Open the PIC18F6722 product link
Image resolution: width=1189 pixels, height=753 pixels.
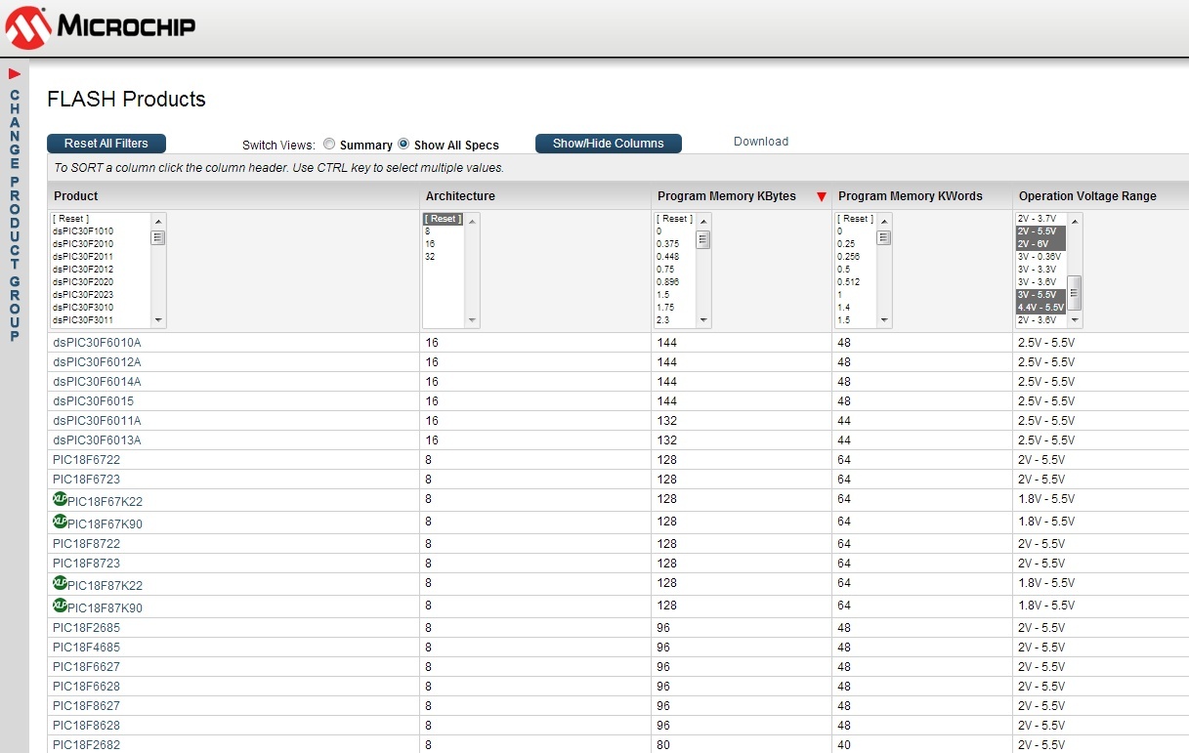click(87, 460)
